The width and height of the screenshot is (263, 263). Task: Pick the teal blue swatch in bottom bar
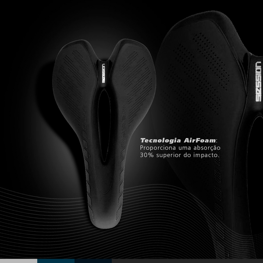[x=56, y=261]
